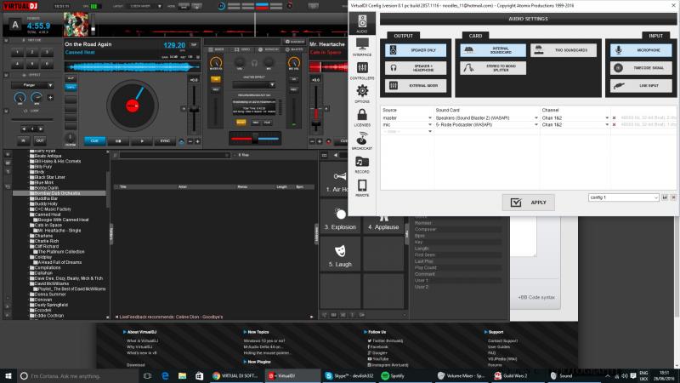Select Microphone input option

point(641,50)
